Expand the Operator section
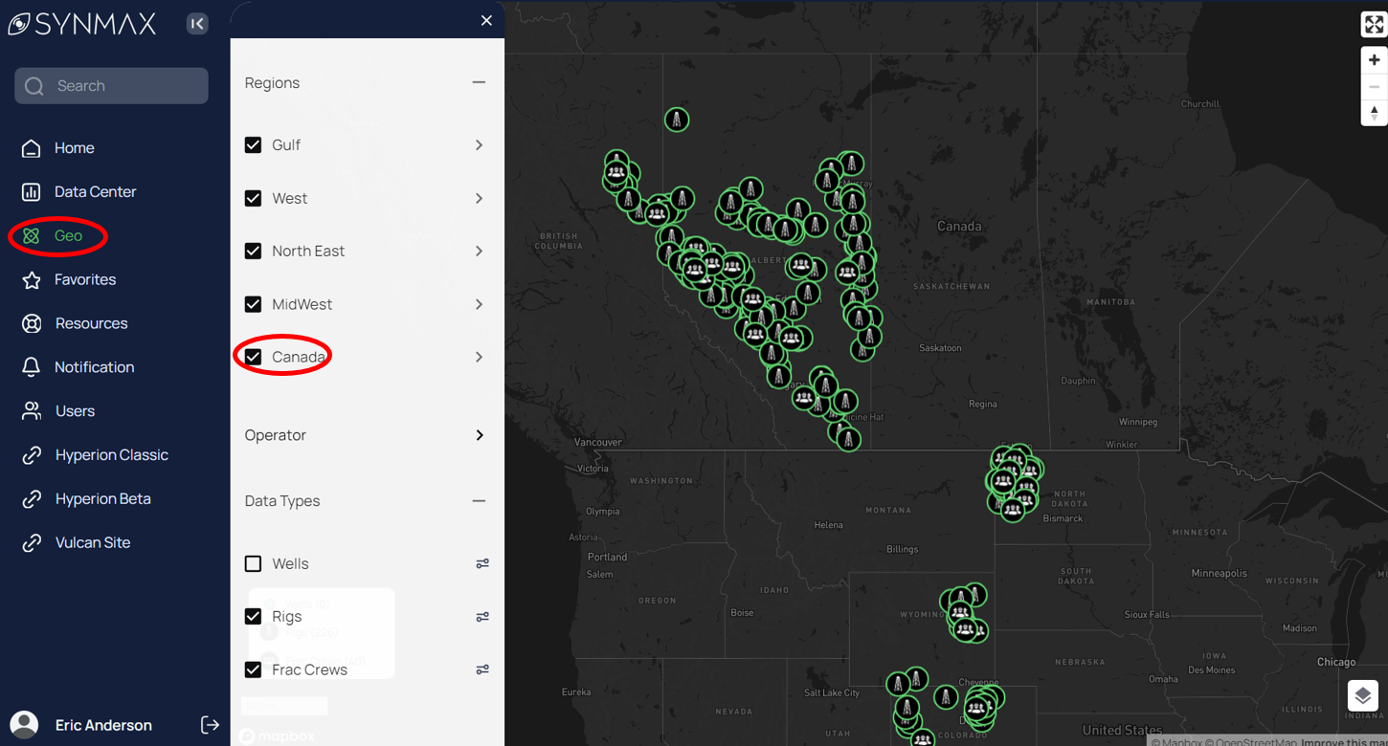 coord(479,435)
